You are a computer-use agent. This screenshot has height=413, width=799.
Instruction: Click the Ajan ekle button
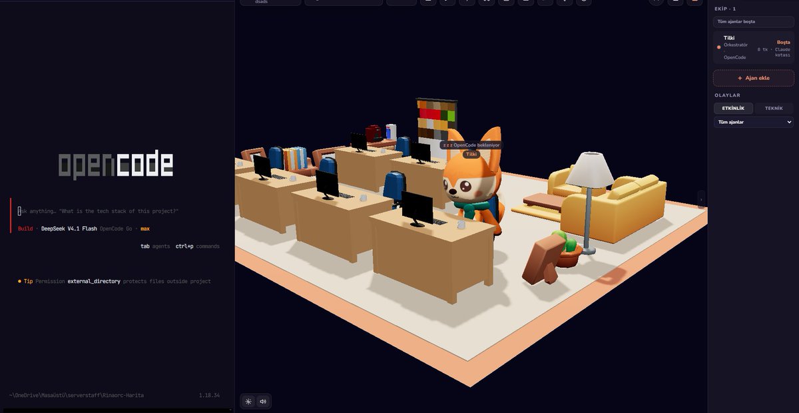coord(753,78)
